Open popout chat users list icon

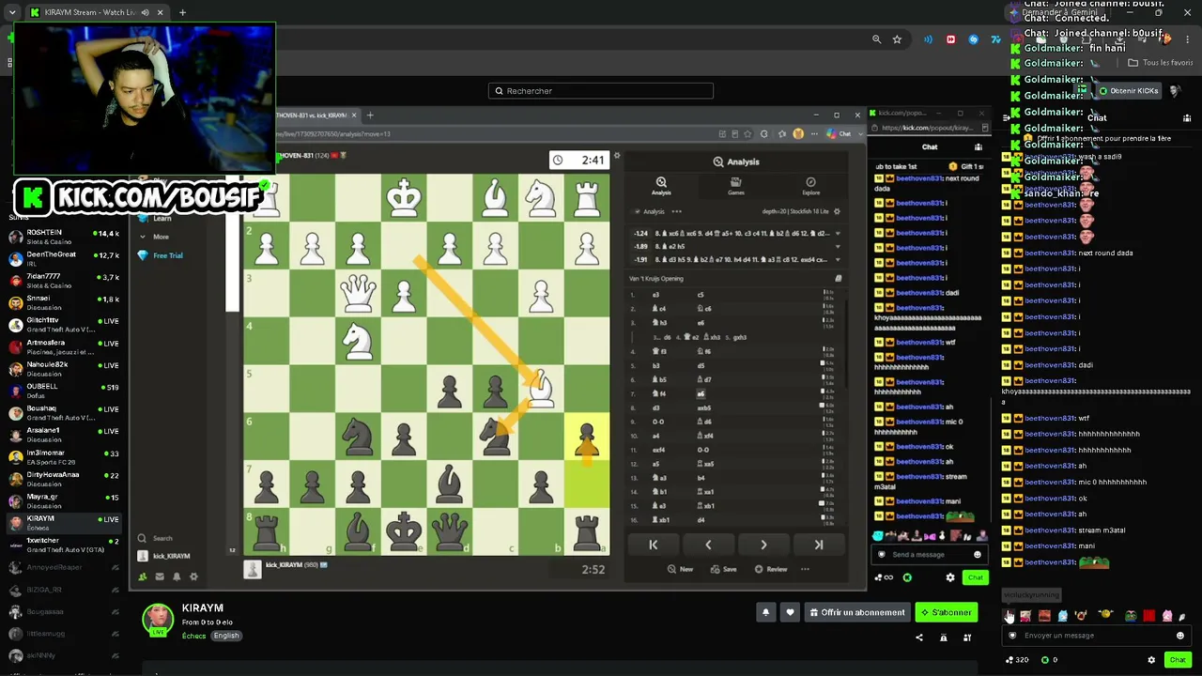[x=979, y=146]
